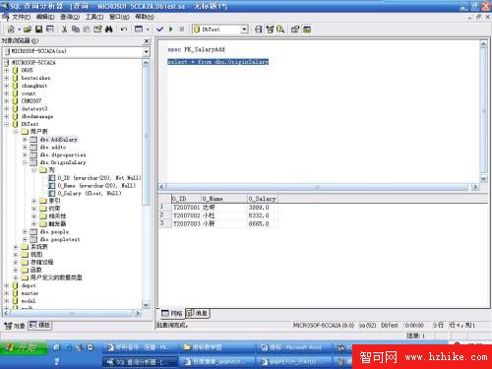This screenshot has width=492, height=369.
Task: Click the Windows 开始 Start button
Action: pyautogui.click(x=24, y=347)
